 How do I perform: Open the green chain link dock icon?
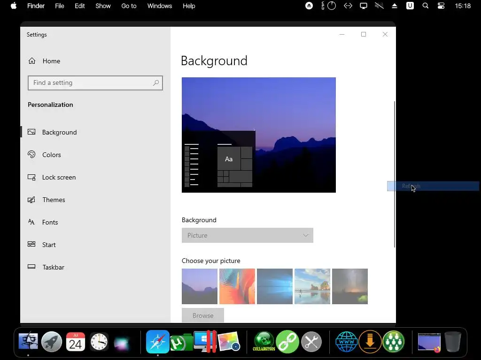(287, 342)
